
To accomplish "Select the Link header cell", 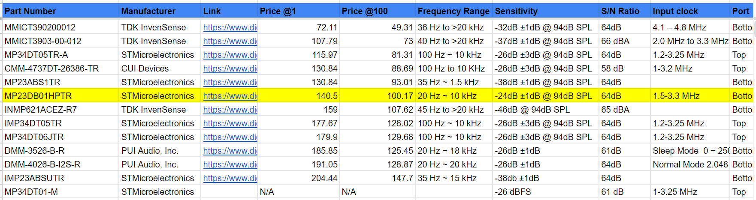I will 229,11.
